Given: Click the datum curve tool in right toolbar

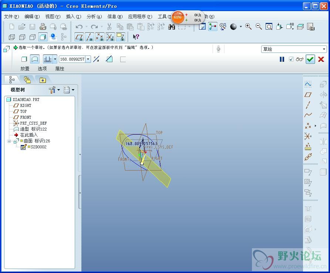Looking at the screenshot, I should [x=308, y=115].
